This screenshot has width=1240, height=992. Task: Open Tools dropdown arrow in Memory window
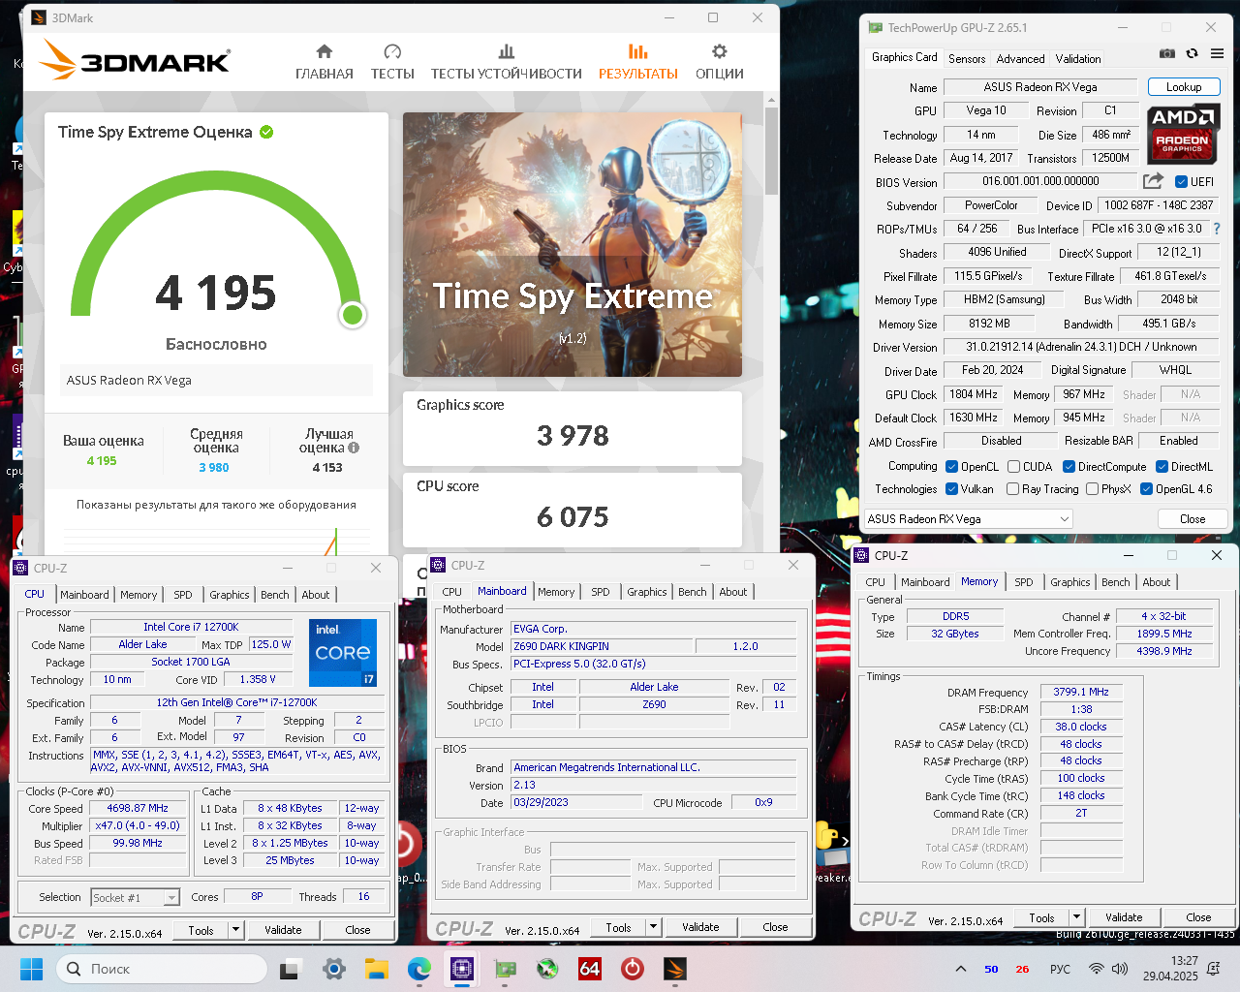click(1075, 917)
